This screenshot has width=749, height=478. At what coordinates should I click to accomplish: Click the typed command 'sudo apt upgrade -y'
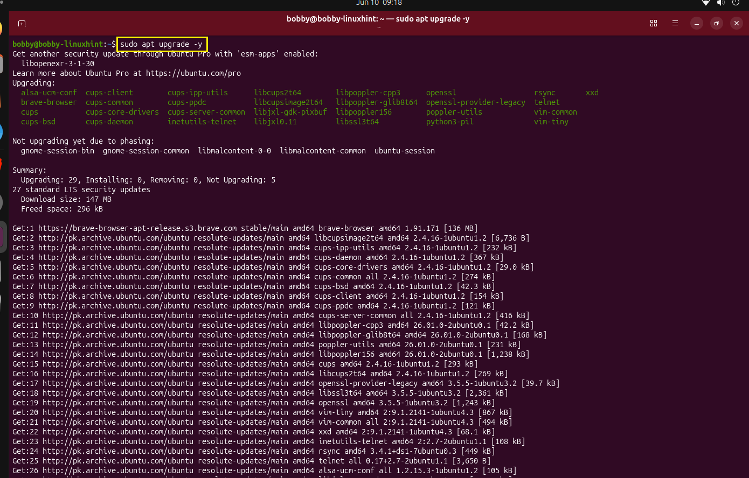tap(161, 44)
